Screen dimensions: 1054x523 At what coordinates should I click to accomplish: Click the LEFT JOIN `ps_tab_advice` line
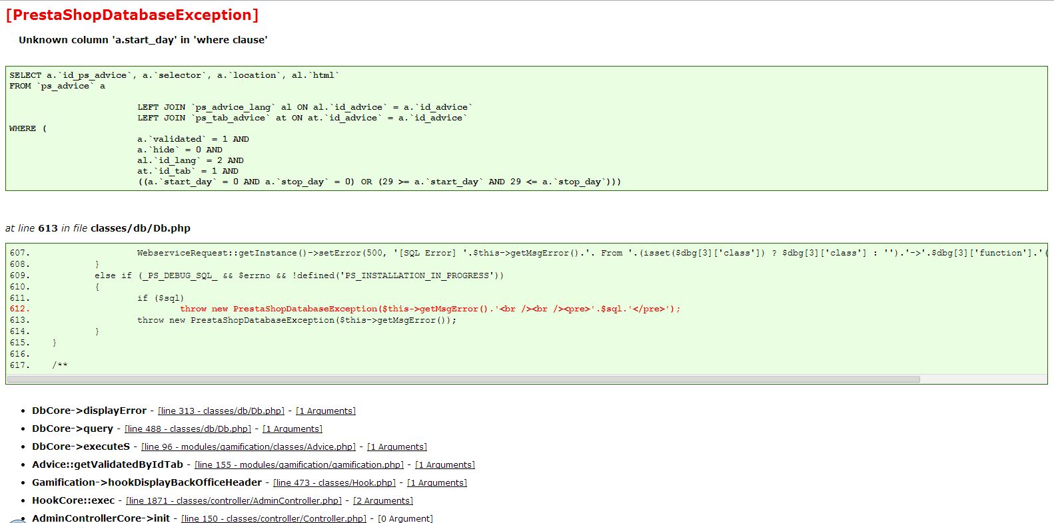pyautogui.click(x=302, y=118)
